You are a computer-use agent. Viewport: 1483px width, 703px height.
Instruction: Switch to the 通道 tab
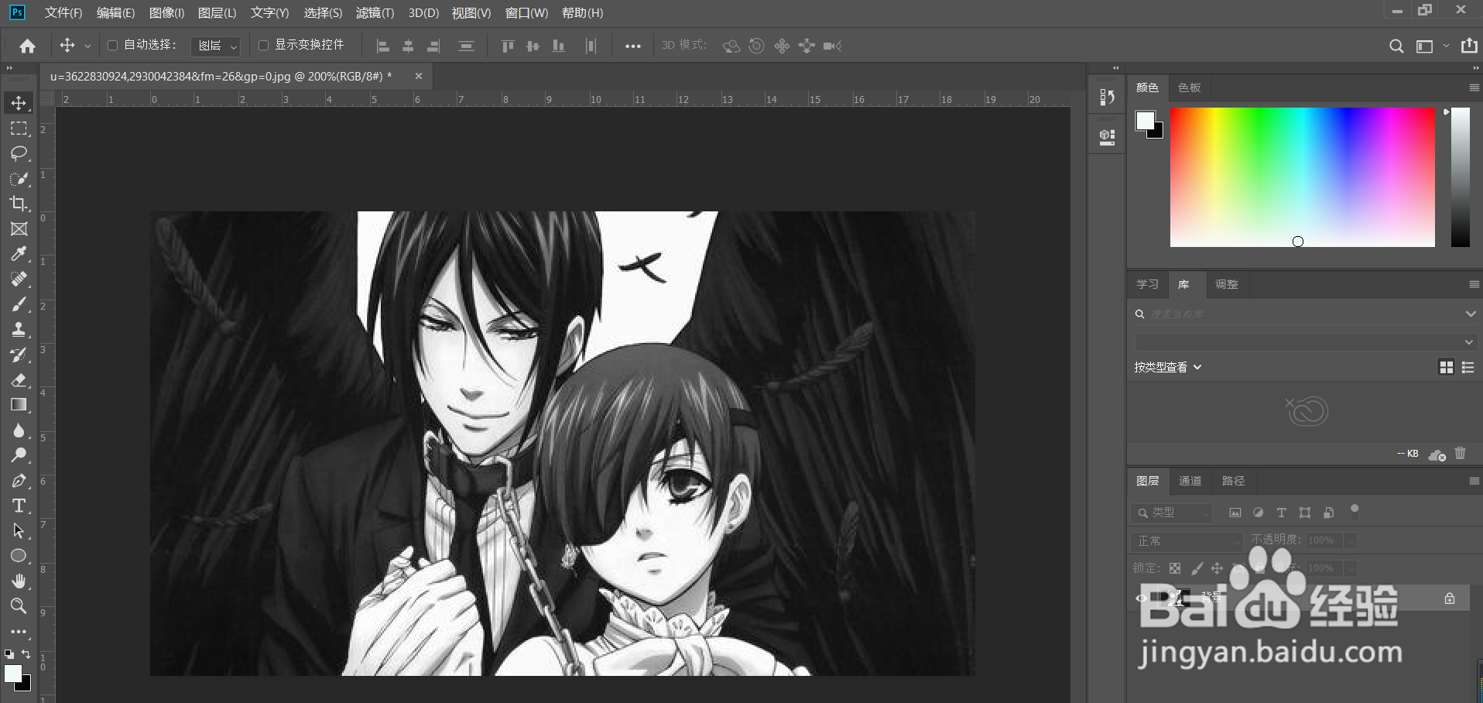1190,481
